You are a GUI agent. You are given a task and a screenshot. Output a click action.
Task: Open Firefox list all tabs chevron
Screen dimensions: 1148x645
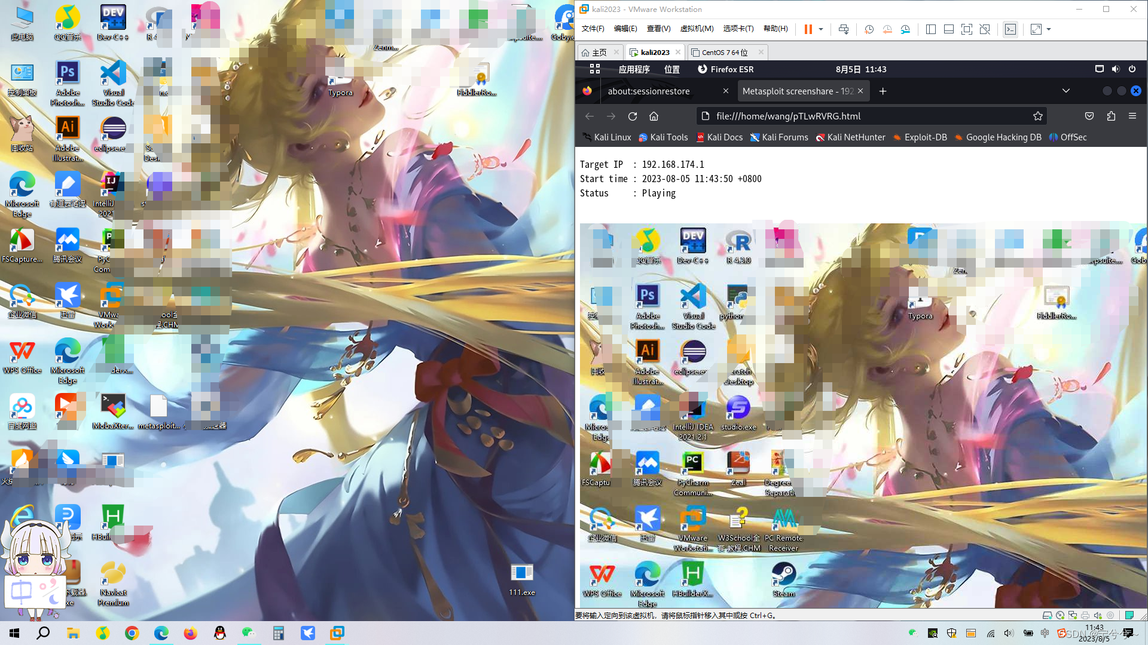coord(1065,91)
